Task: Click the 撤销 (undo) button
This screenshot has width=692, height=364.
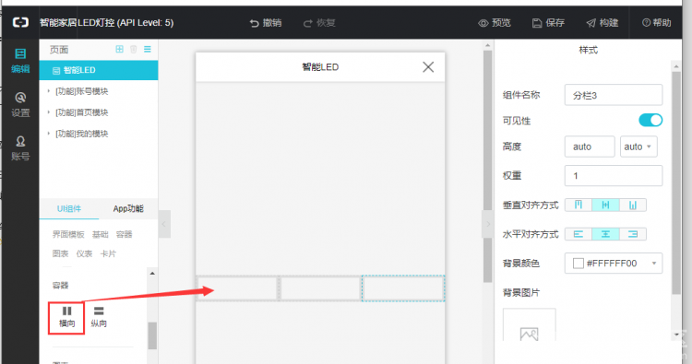Action: click(x=266, y=23)
